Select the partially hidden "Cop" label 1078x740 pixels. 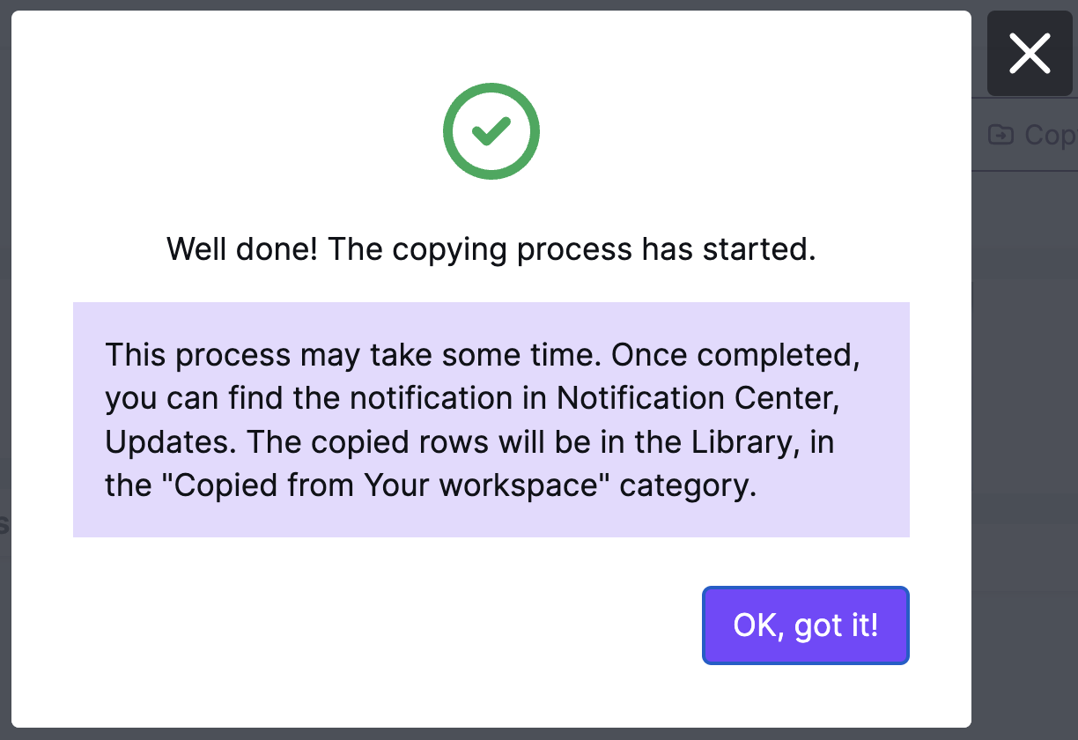pyautogui.click(x=1050, y=135)
